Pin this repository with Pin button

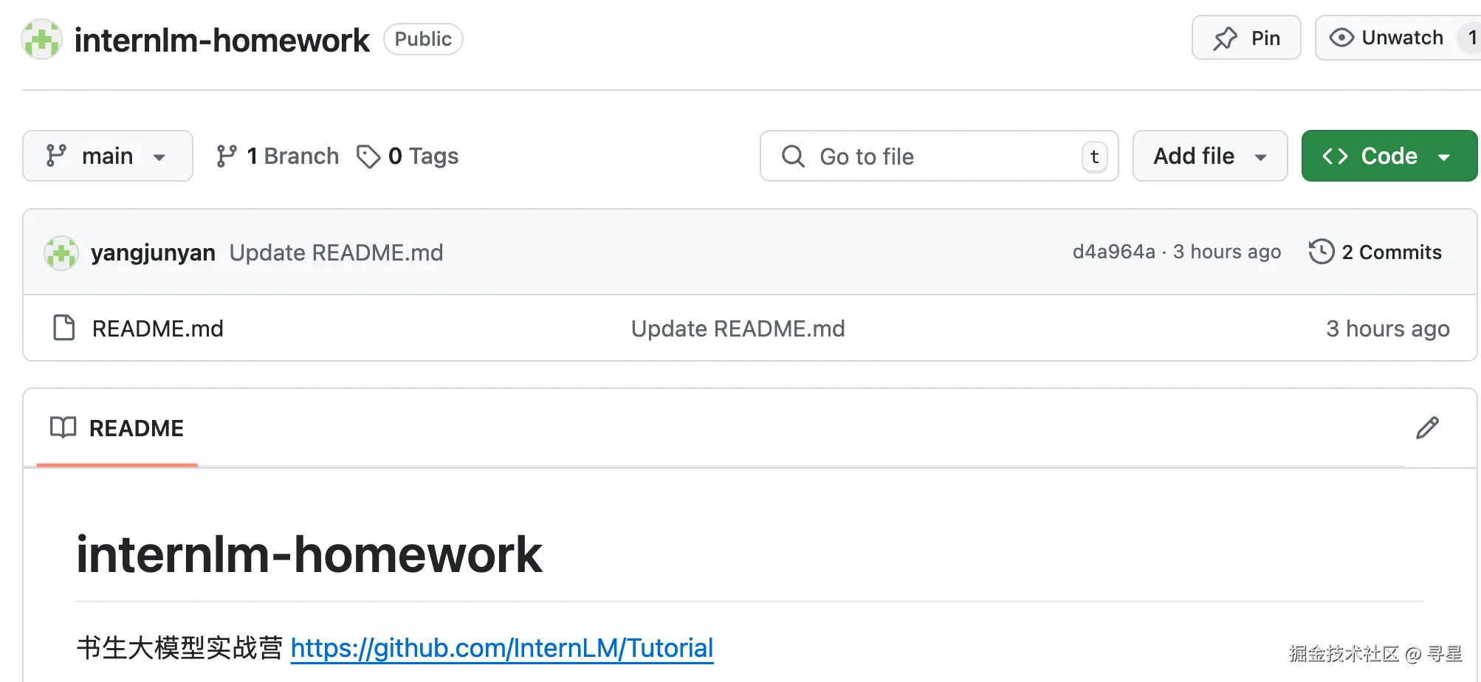(1246, 38)
